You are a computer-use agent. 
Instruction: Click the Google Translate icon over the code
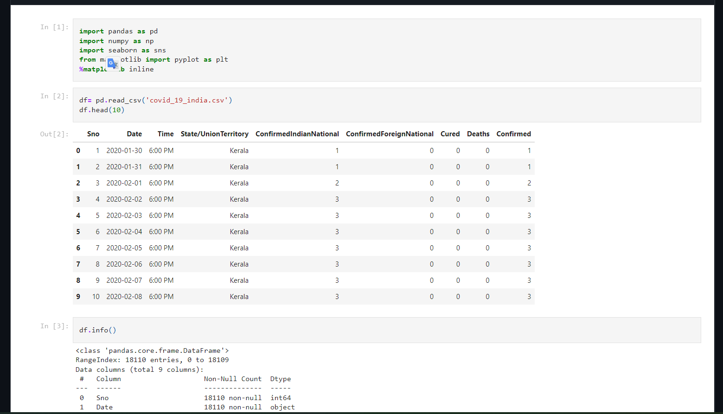[113, 64]
